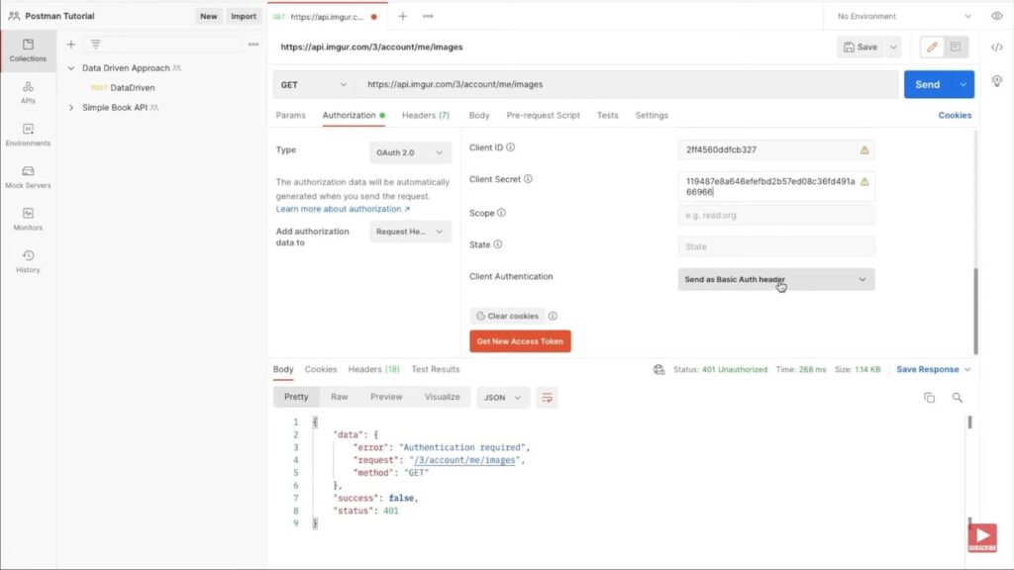The width and height of the screenshot is (1014, 570).
Task: Open the Mock Servers sidebar section
Action: (x=28, y=177)
